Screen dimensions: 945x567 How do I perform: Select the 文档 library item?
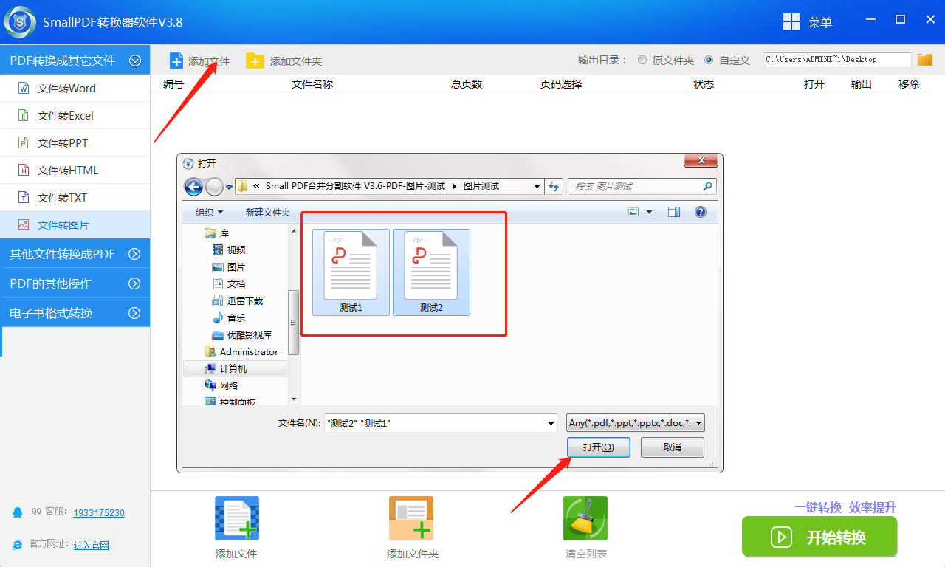click(236, 284)
